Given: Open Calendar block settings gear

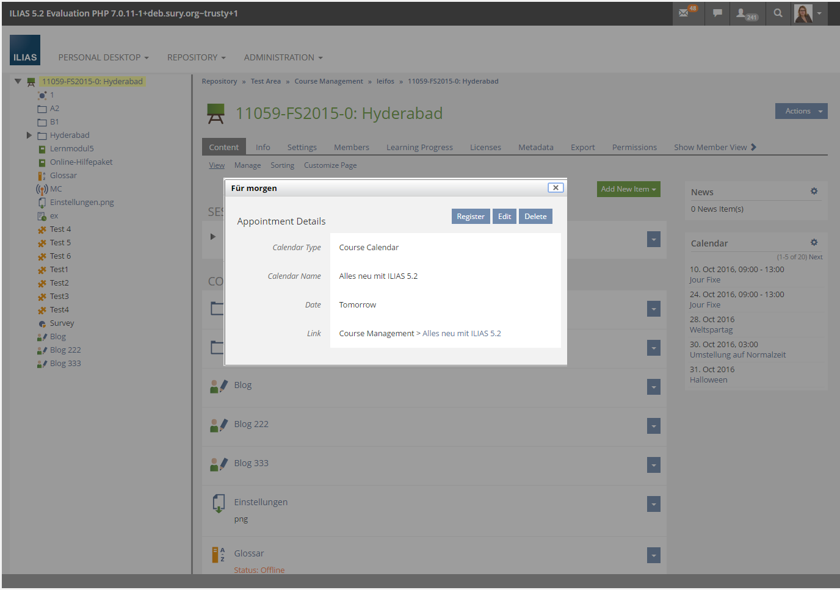Looking at the screenshot, I should point(814,243).
